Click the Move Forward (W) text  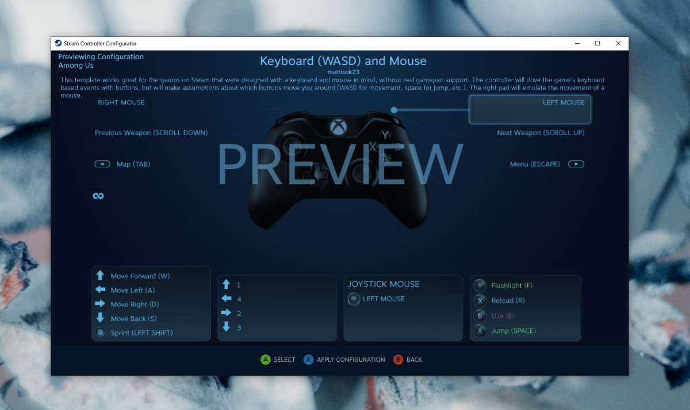(x=140, y=276)
